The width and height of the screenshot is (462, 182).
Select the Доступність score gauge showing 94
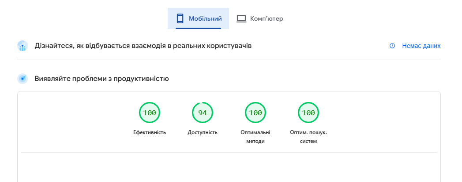tap(203, 113)
